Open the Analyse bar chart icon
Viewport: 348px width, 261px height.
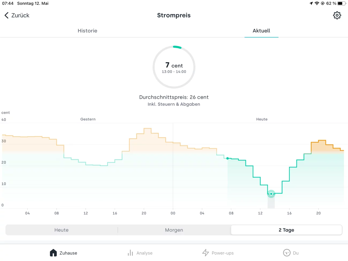[130, 253]
